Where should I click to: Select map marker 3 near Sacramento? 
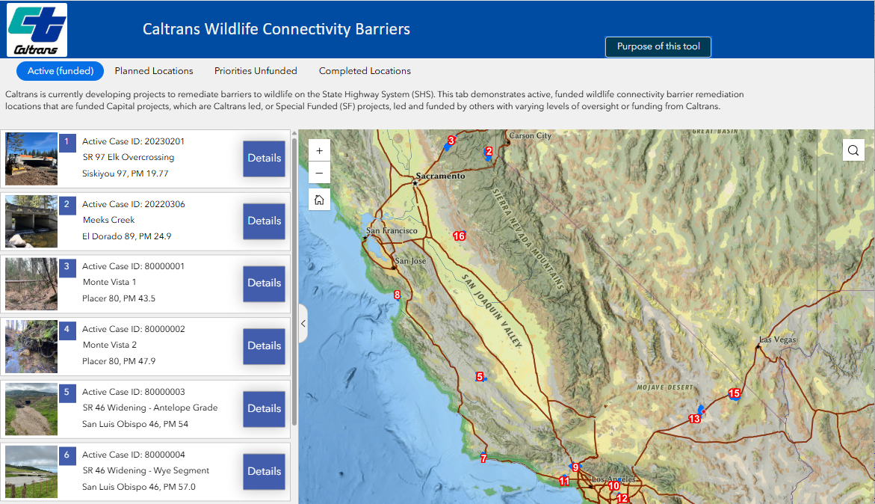click(451, 141)
